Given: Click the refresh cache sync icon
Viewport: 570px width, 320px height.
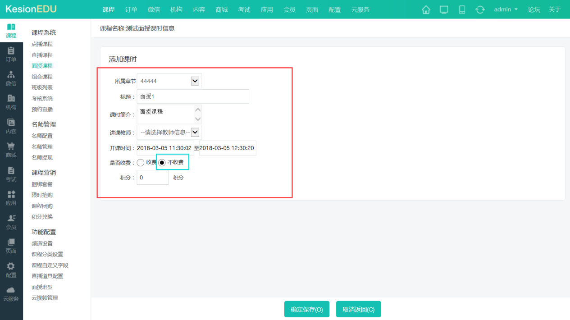Looking at the screenshot, I should [480, 9].
